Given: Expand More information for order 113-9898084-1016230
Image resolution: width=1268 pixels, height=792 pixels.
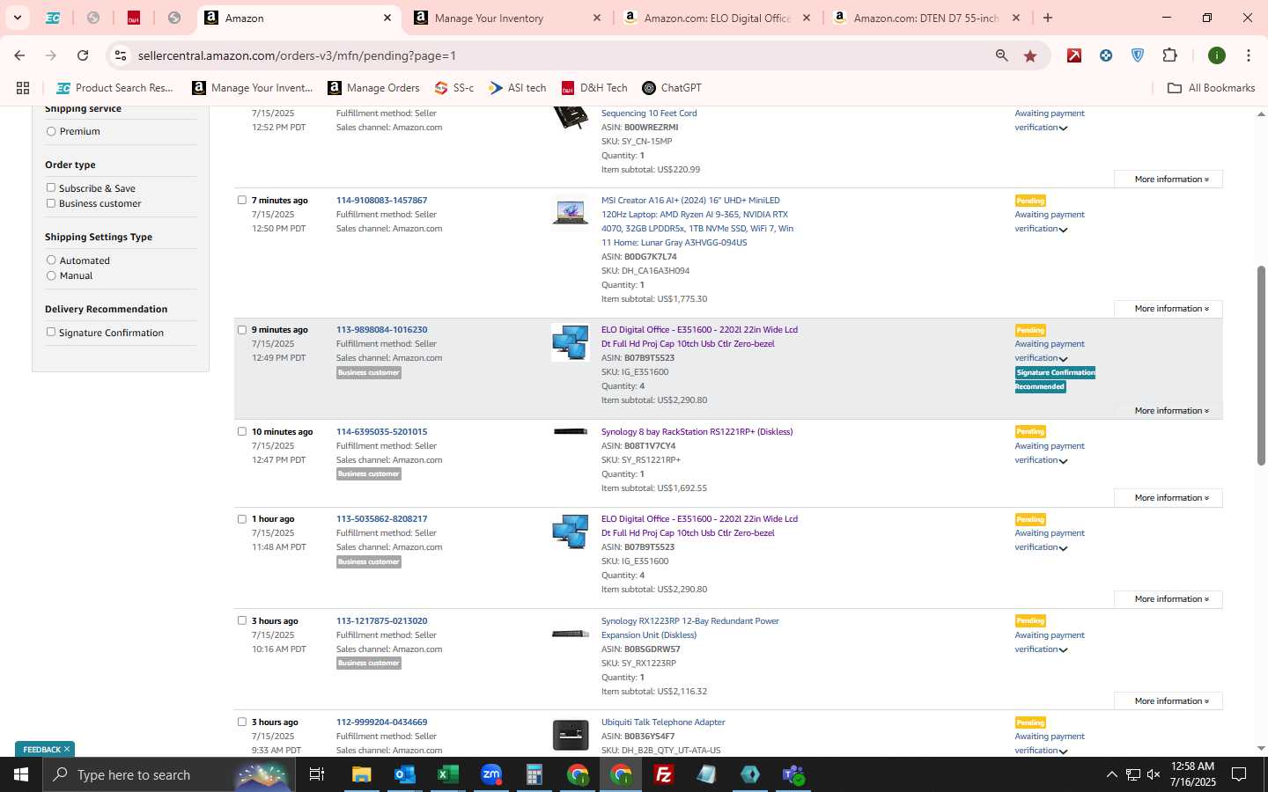Looking at the screenshot, I should [x=1168, y=411].
